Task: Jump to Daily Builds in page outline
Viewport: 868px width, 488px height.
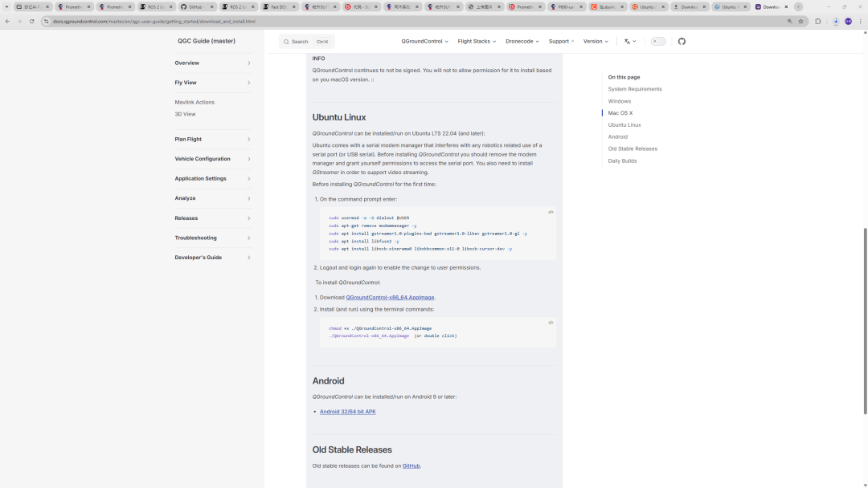Action: point(622,161)
